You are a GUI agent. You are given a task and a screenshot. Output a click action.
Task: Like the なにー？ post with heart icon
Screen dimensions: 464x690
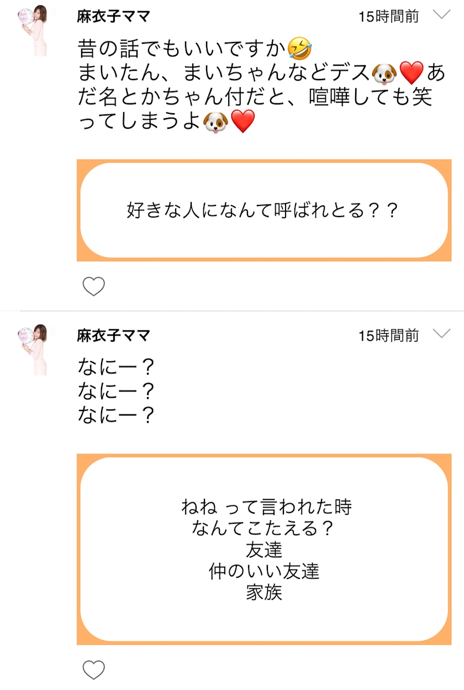pyautogui.click(x=93, y=670)
